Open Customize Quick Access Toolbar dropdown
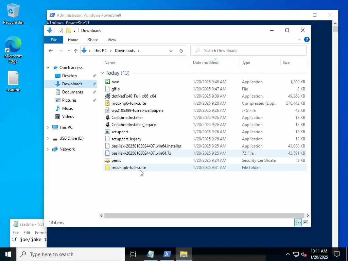The height and width of the screenshot is (261, 348). click(74, 31)
